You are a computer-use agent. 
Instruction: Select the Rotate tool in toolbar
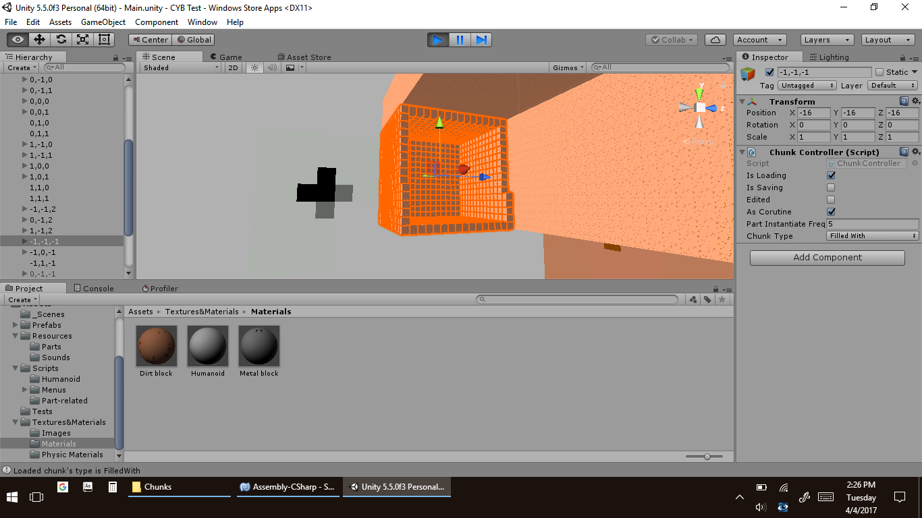61,40
